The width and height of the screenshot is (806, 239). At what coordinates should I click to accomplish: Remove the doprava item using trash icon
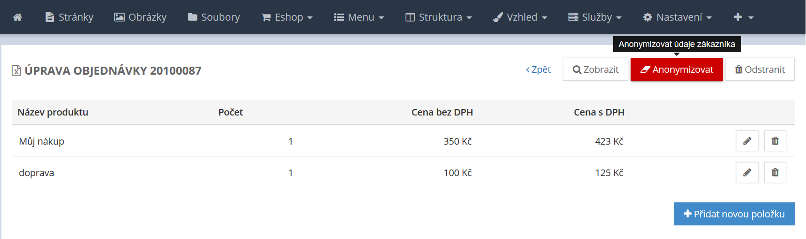[x=775, y=172]
